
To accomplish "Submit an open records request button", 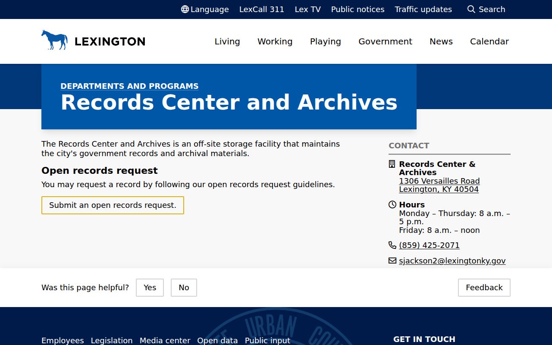I will [113, 205].
